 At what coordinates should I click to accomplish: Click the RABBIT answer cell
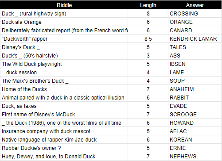(x=195, y=98)
